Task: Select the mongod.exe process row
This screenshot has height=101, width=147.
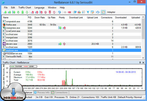Action: [72, 37]
